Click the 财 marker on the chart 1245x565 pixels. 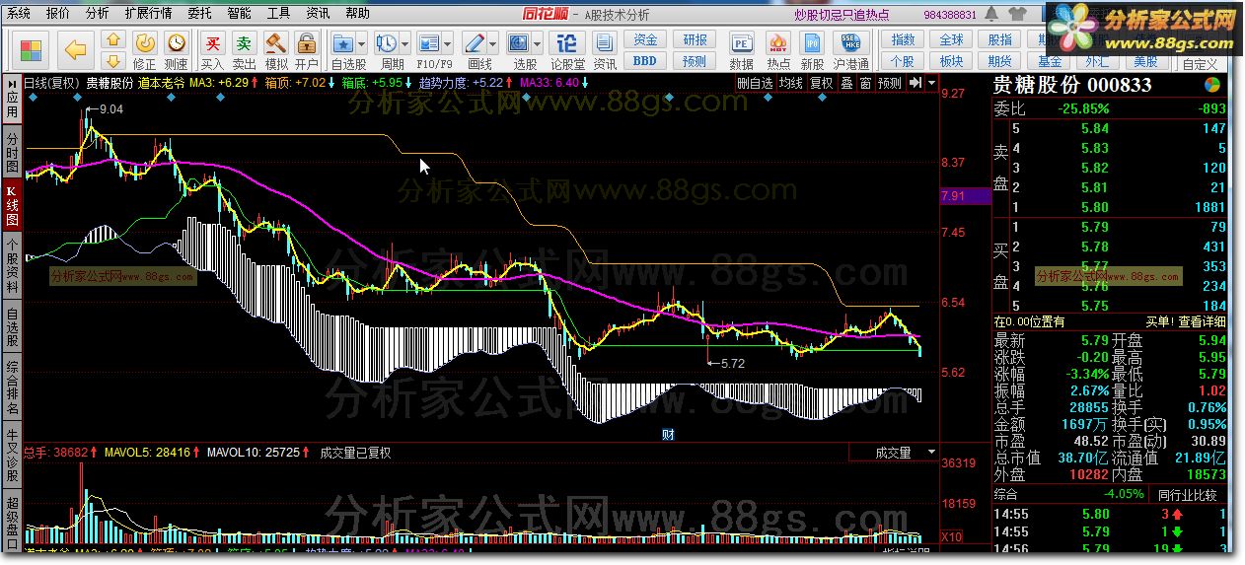tap(668, 434)
